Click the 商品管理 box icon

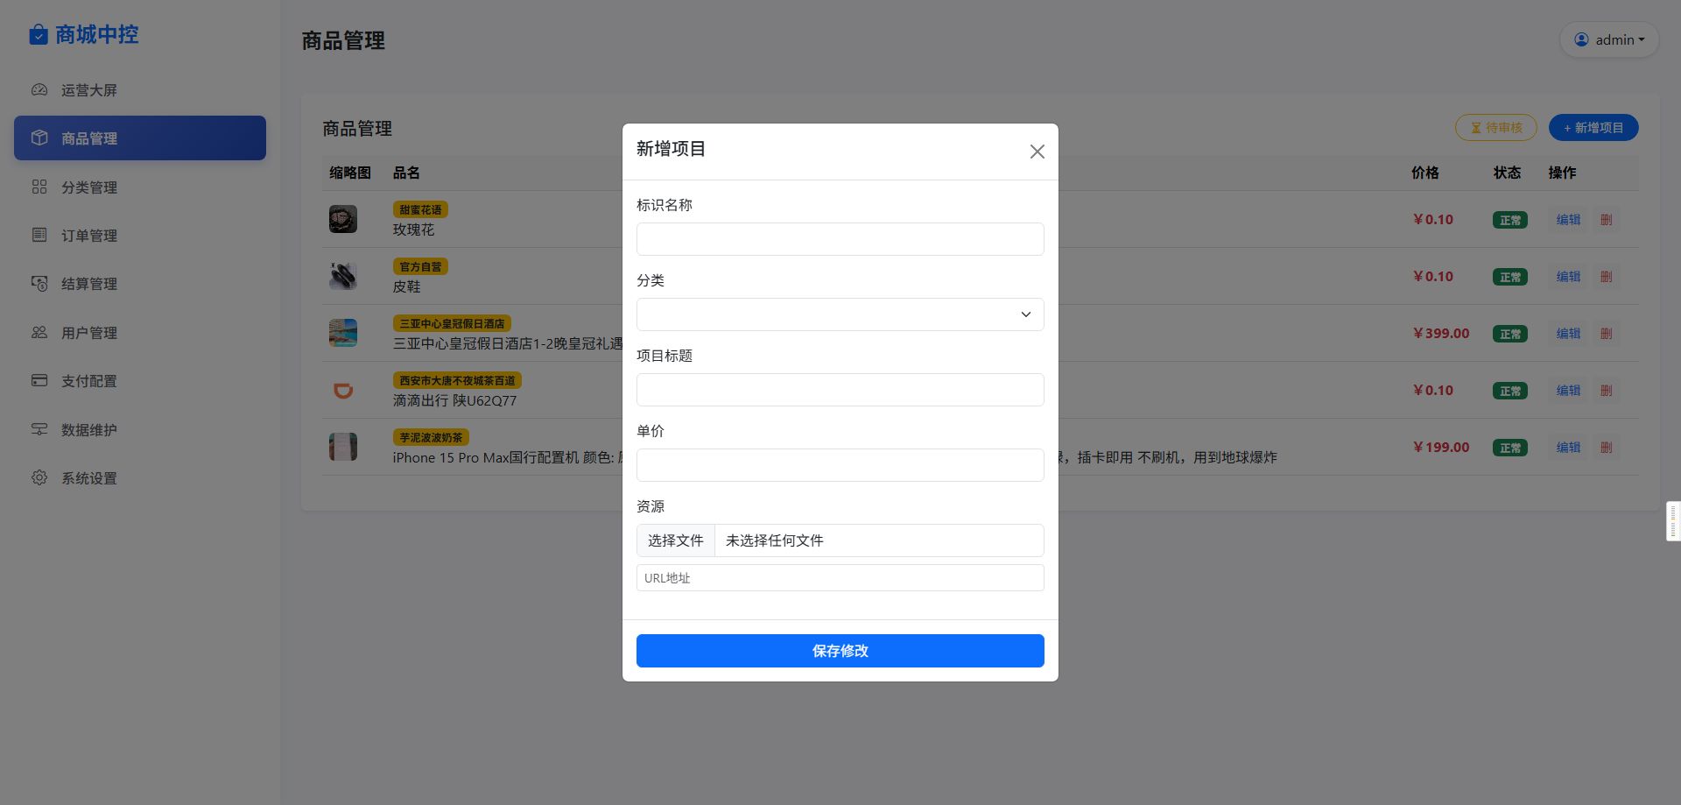pyautogui.click(x=39, y=138)
